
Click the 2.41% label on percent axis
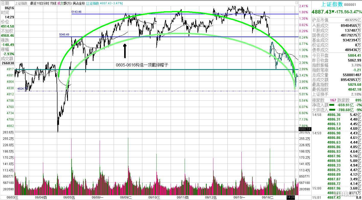pos(303,6)
